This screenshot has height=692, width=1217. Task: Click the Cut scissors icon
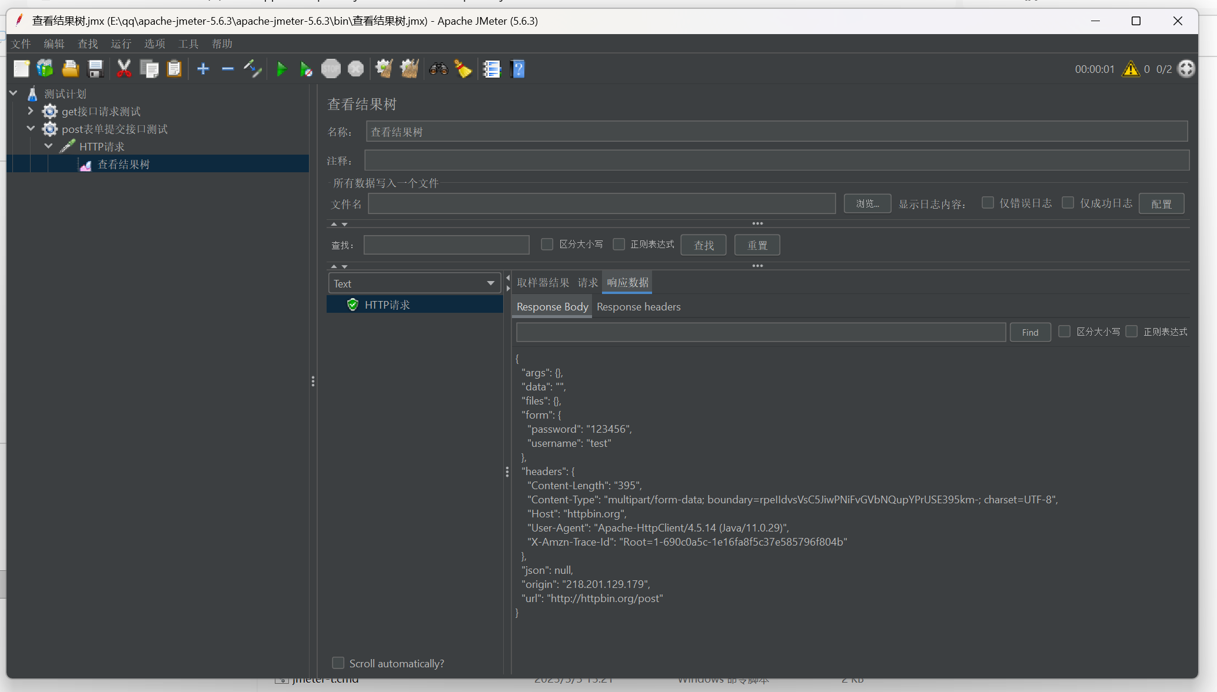pyautogui.click(x=124, y=69)
